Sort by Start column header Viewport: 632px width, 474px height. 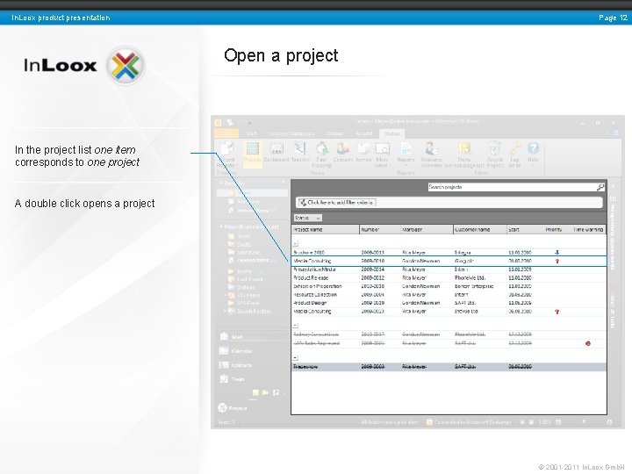click(x=525, y=229)
